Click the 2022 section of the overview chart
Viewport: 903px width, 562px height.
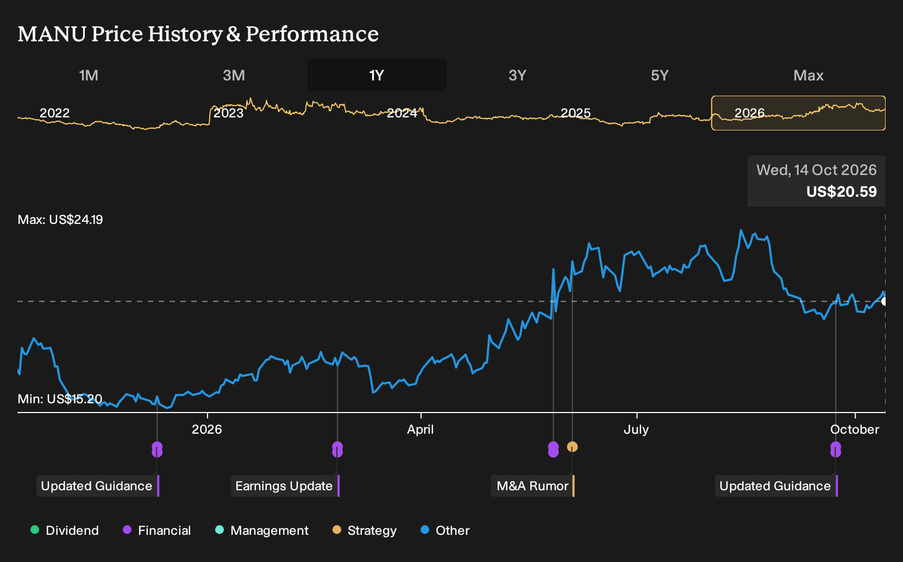(x=55, y=113)
